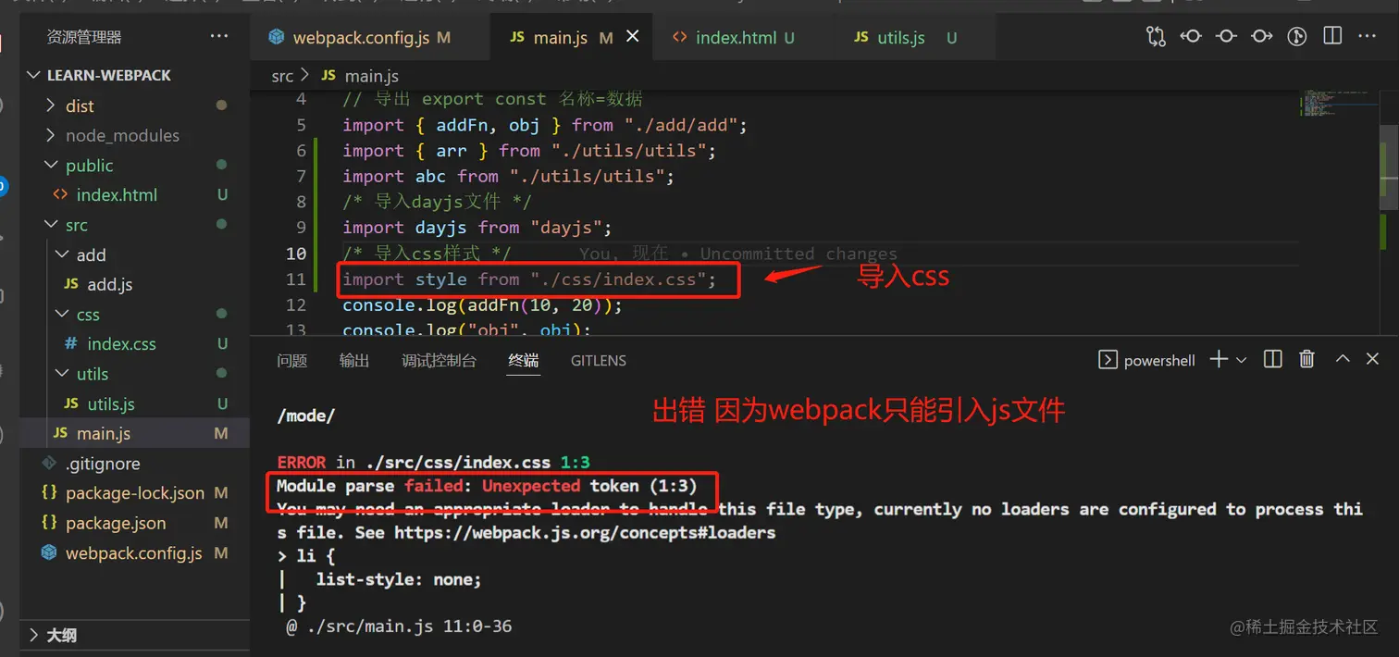This screenshot has height=657, width=1399.
Task: Select main.js in the file tree
Action: click(x=134, y=433)
